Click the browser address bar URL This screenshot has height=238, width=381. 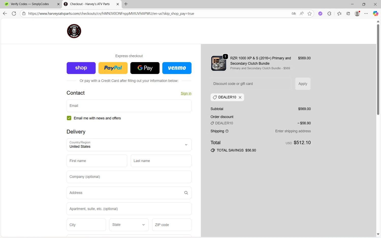point(111,13)
